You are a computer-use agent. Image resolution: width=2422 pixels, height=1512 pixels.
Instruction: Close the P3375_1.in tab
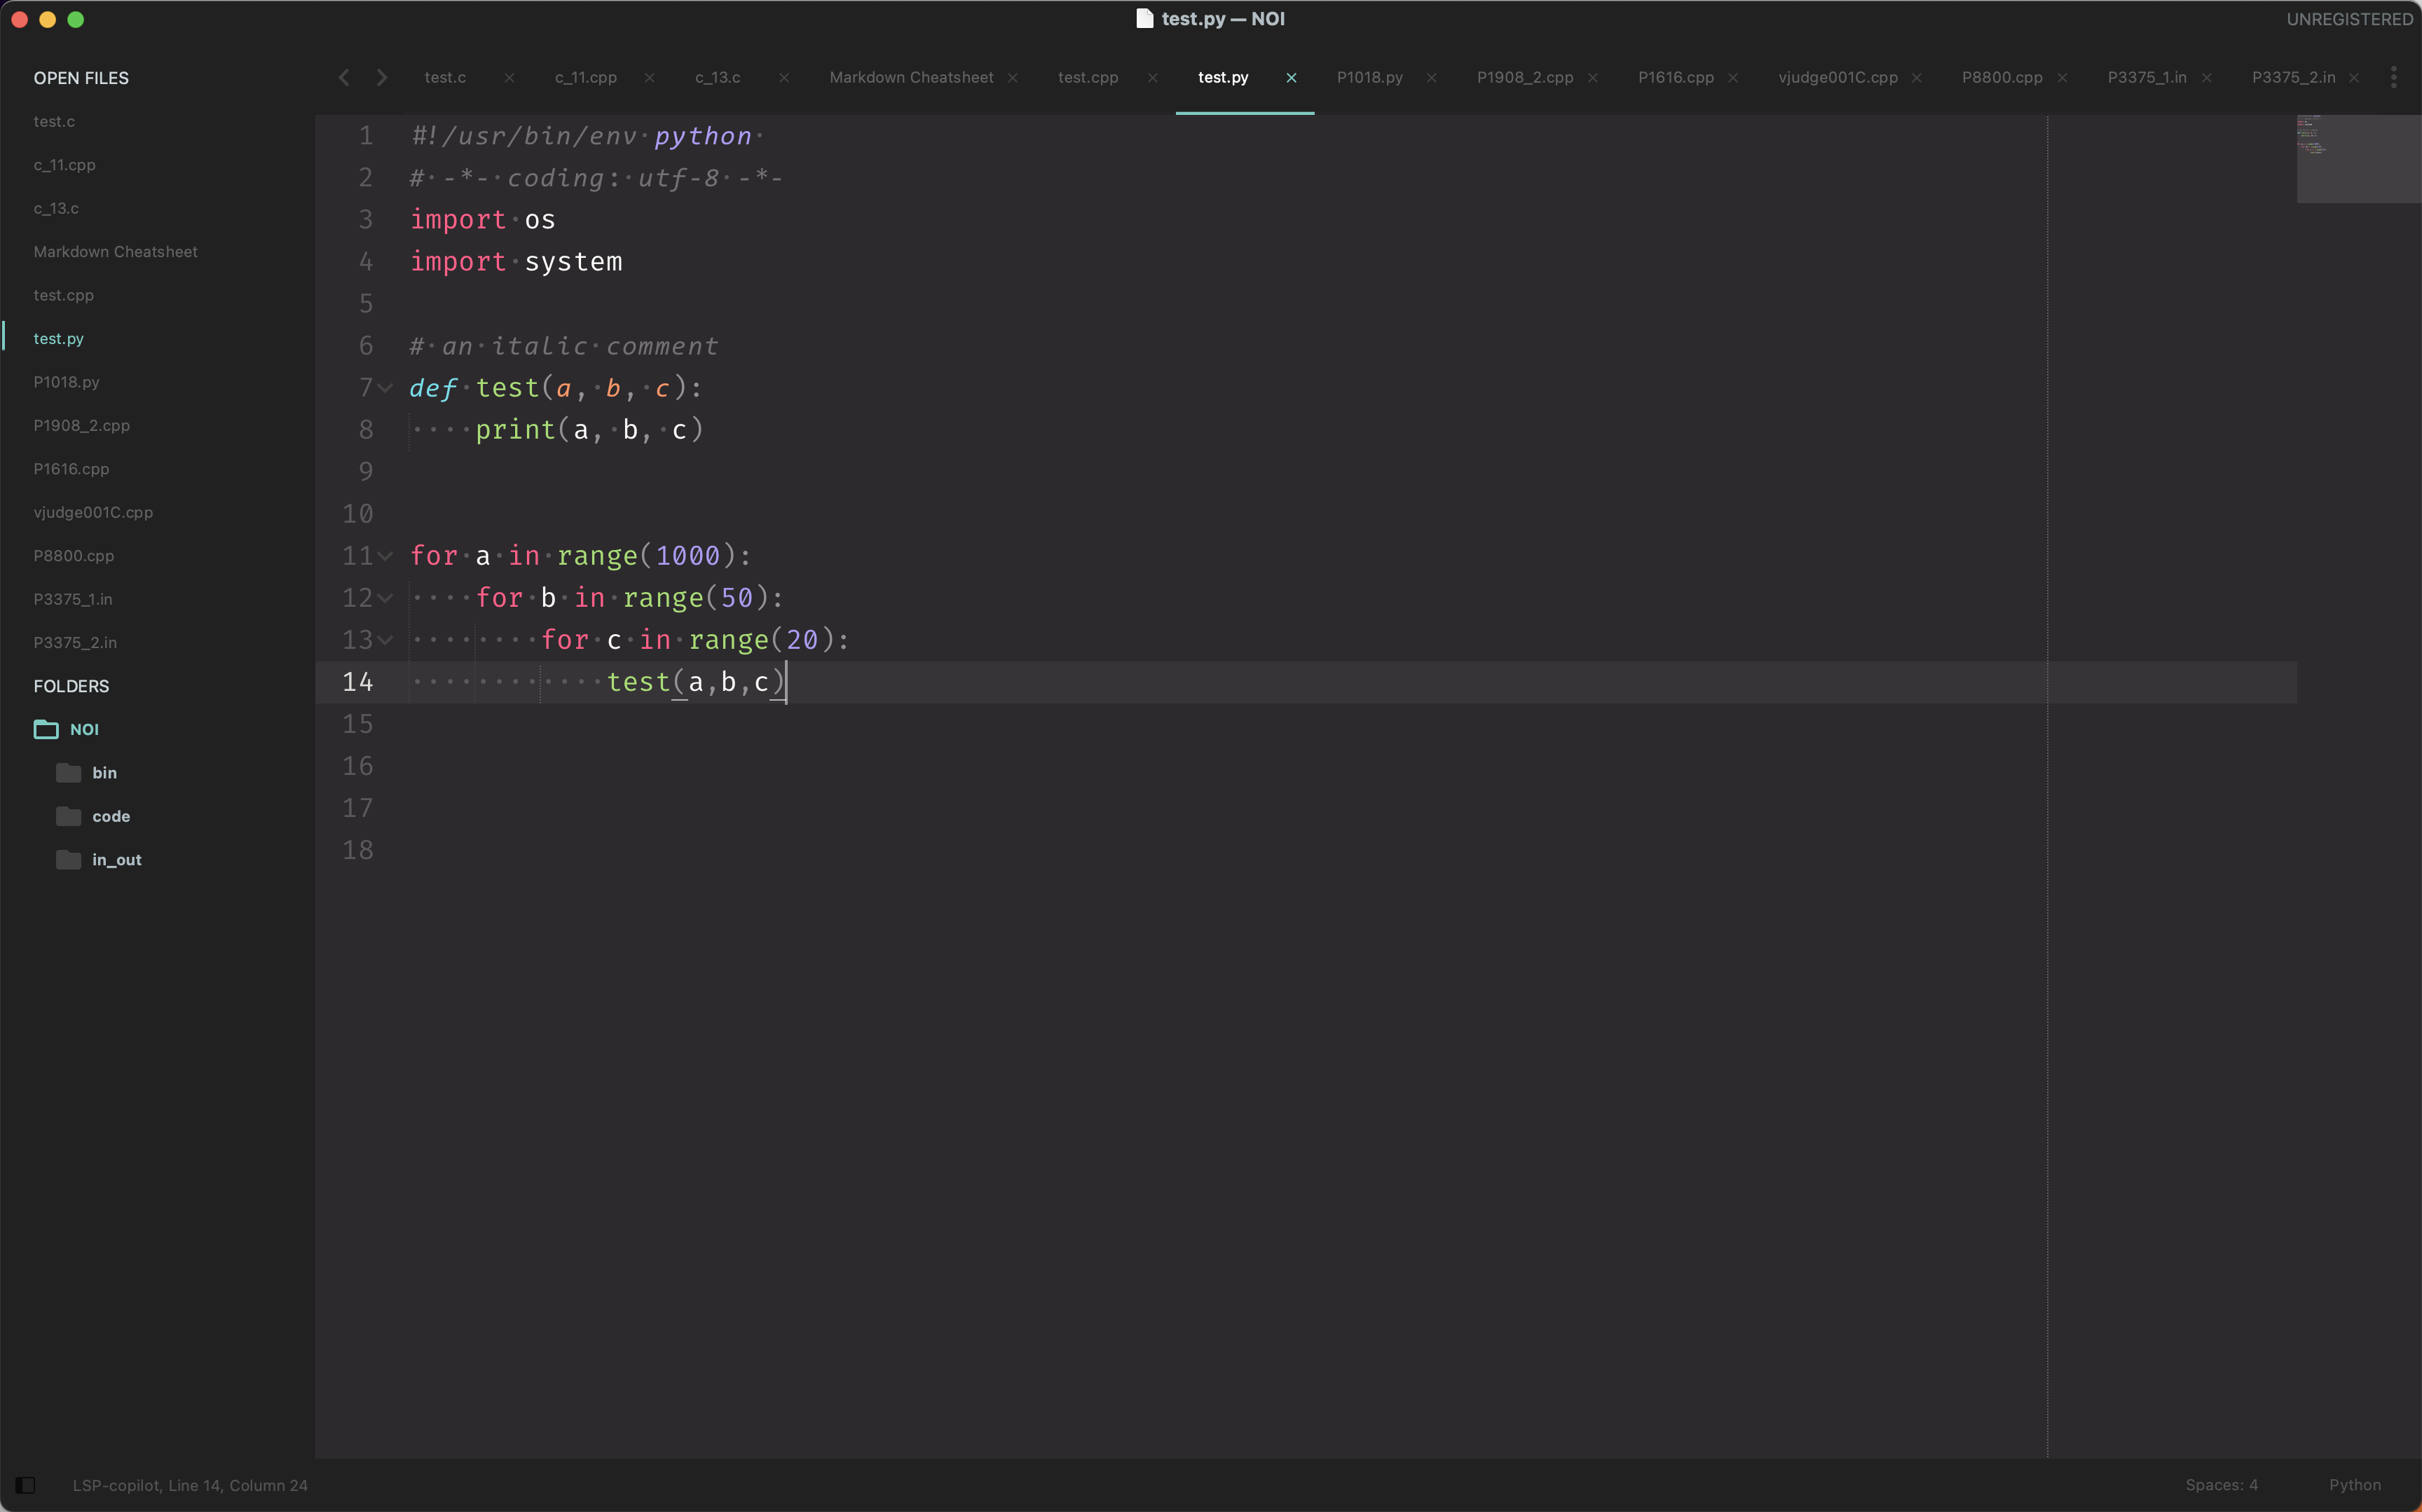pos(2207,77)
